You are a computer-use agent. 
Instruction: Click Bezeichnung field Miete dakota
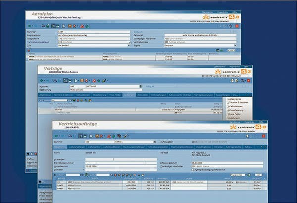106,90
